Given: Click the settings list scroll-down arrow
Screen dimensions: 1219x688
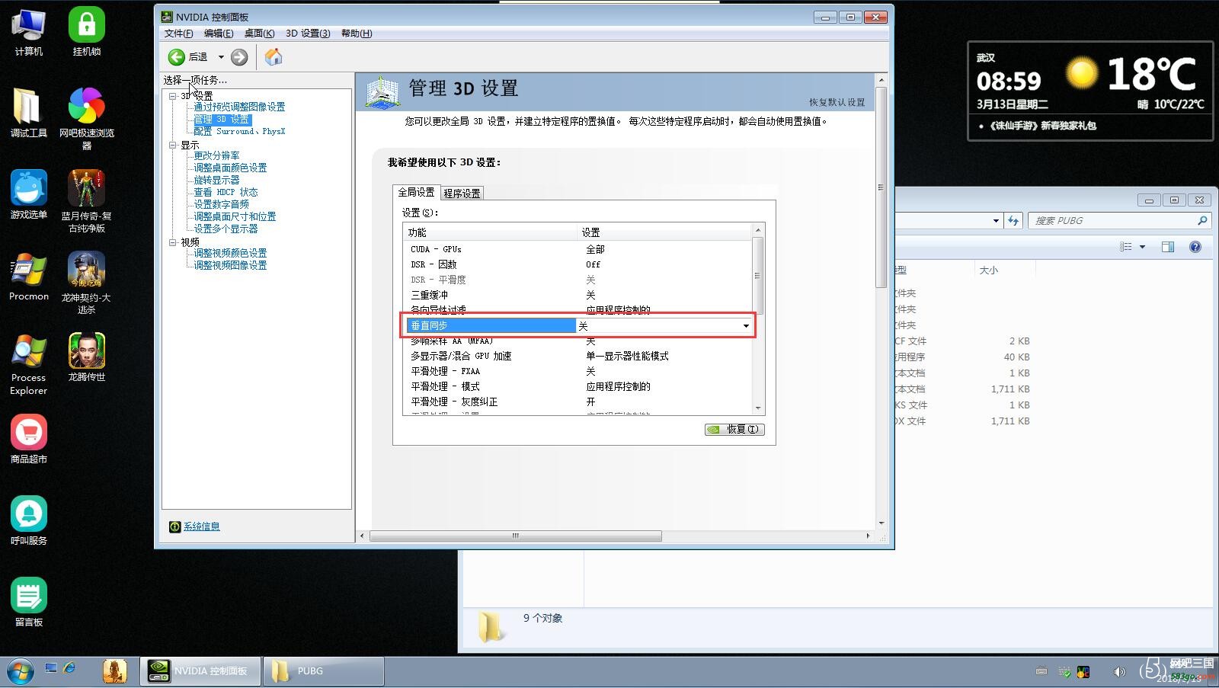Looking at the screenshot, I should tap(757, 408).
